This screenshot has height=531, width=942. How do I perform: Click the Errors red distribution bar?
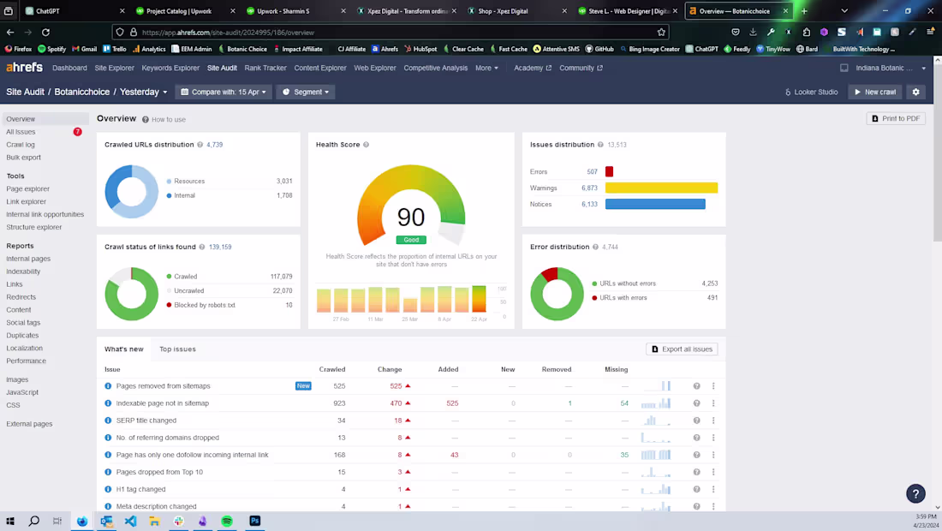[609, 171]
